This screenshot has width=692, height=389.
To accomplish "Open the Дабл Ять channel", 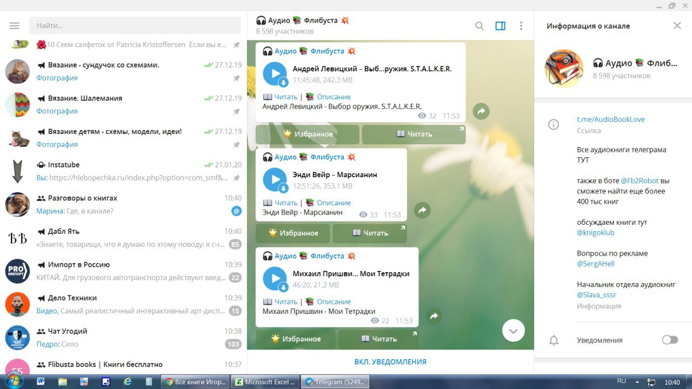I will 123,238.
